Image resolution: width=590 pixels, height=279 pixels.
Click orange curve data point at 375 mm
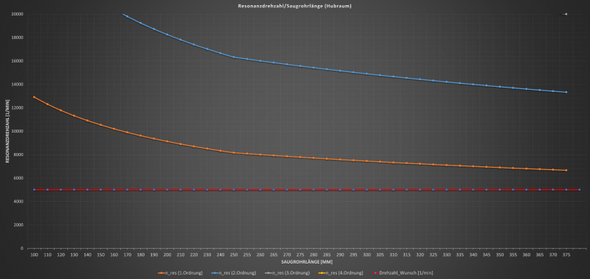coord(566,171)
